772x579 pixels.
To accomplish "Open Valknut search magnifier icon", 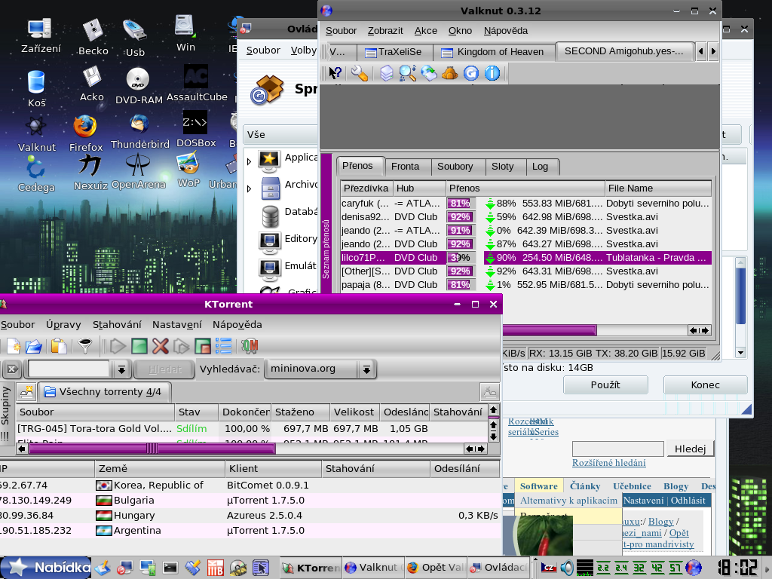I will [x=408, y=73].
